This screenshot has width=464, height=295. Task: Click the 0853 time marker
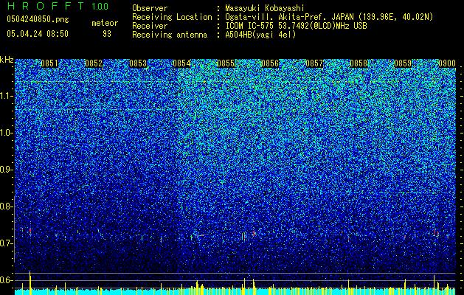(x=138, y=63)
